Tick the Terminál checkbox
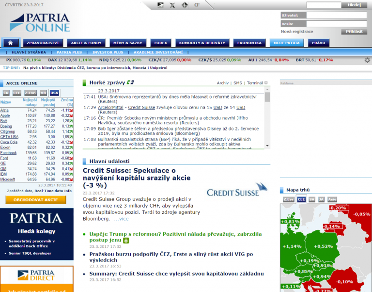Image resolution: width=372 pixels, height=292 pixels. click(x=266, y=83)
